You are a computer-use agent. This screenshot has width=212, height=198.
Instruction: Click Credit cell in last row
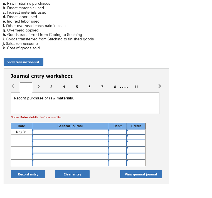point(136,163)
